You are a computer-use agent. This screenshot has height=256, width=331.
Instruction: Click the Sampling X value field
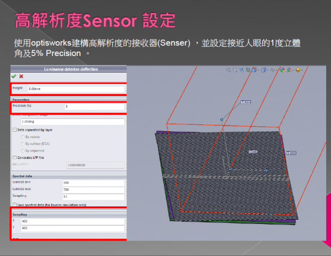[93, 221]
